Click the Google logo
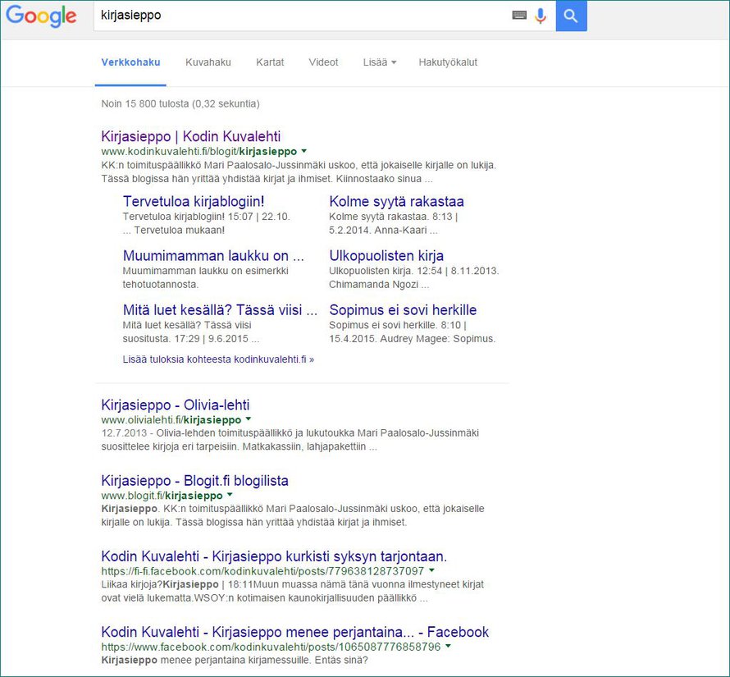Screen dimensions: 730x677 pyautogui.click(x=41, y=16)
